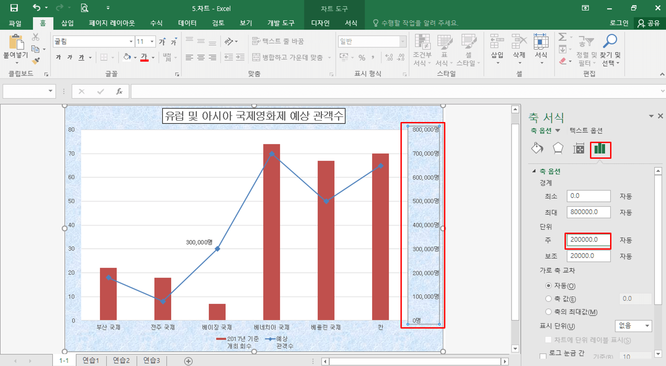
Task: Apply bold formatting
Action: coord(58,57)
